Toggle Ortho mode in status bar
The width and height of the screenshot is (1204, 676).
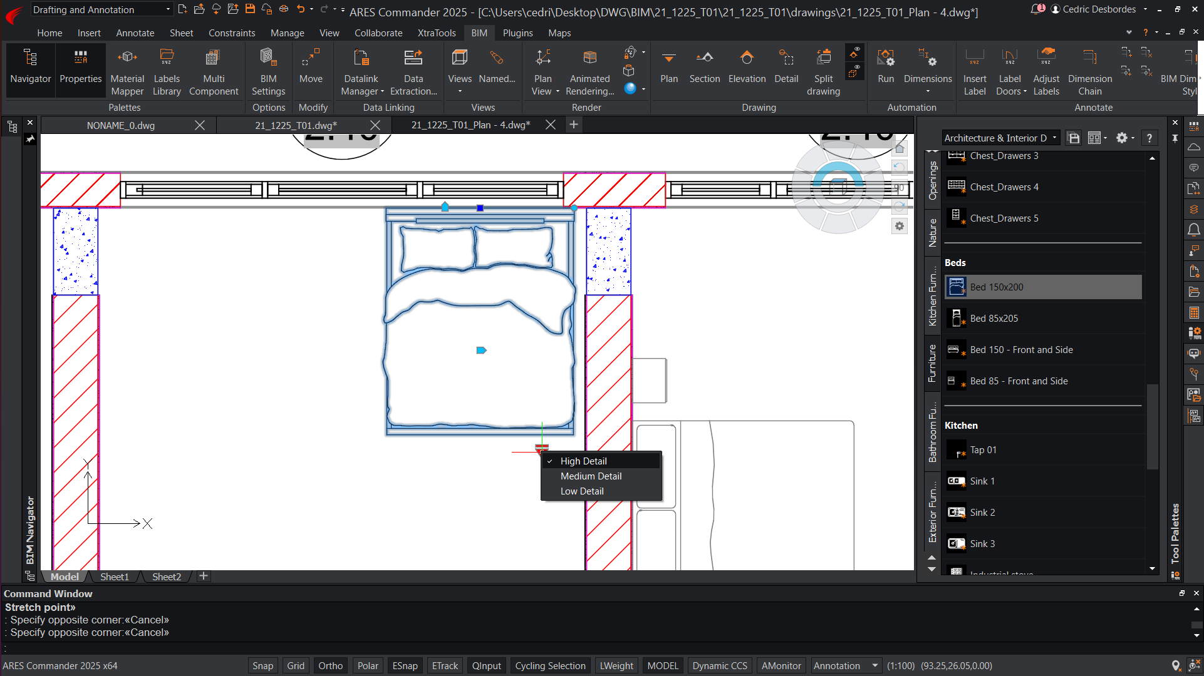[330, 665]
